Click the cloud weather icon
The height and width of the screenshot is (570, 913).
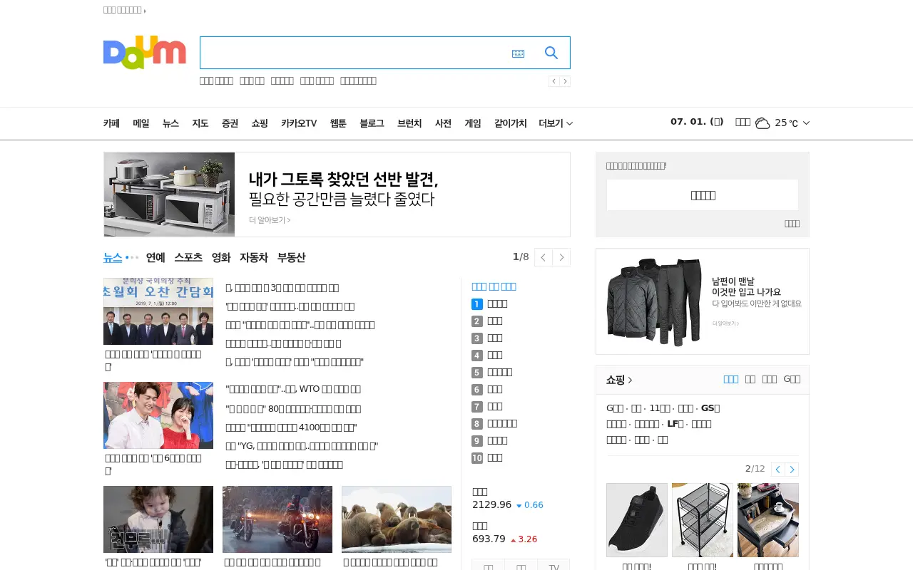point(762,123)
